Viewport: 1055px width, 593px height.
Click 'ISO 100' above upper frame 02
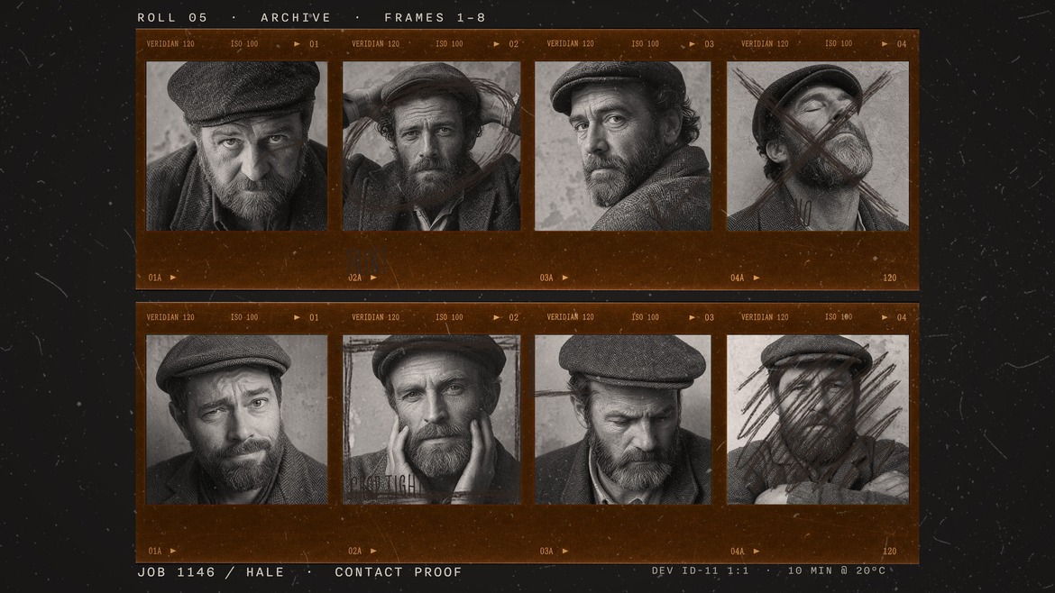click(x=449, y=43)
